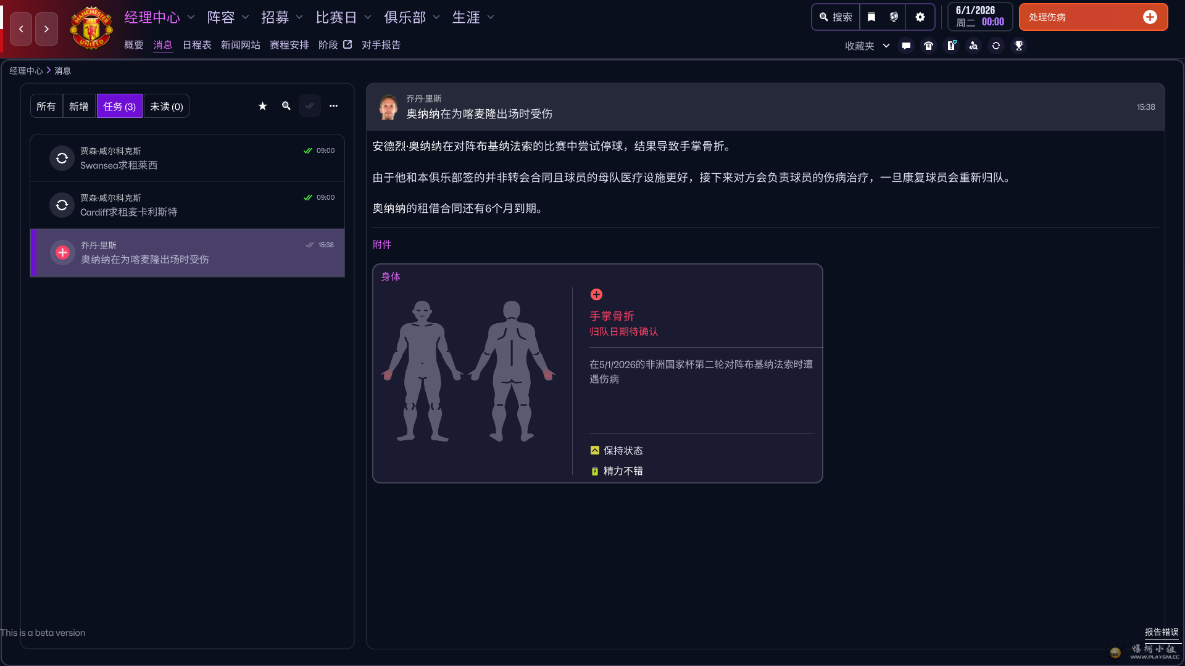This screenshot has width=1185, height=666.
Task: Click the speech bubble messages shortcut
Action: point(906,46)
